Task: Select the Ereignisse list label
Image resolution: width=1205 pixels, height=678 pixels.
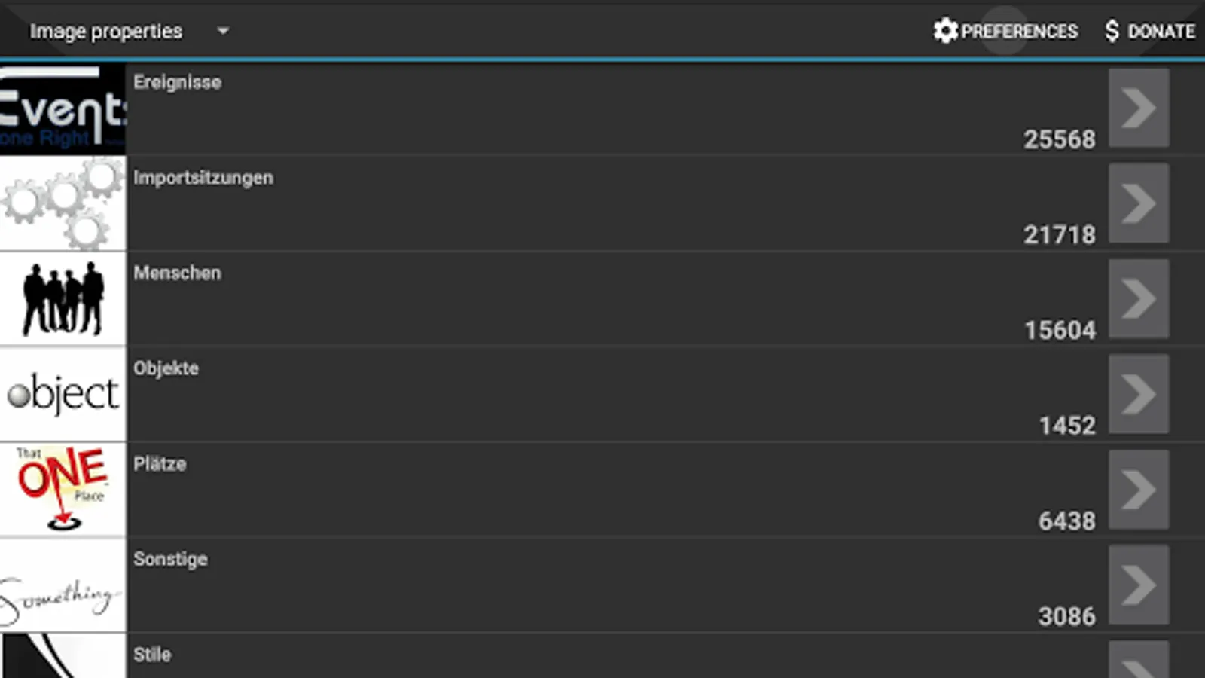Action: [177, 82]
